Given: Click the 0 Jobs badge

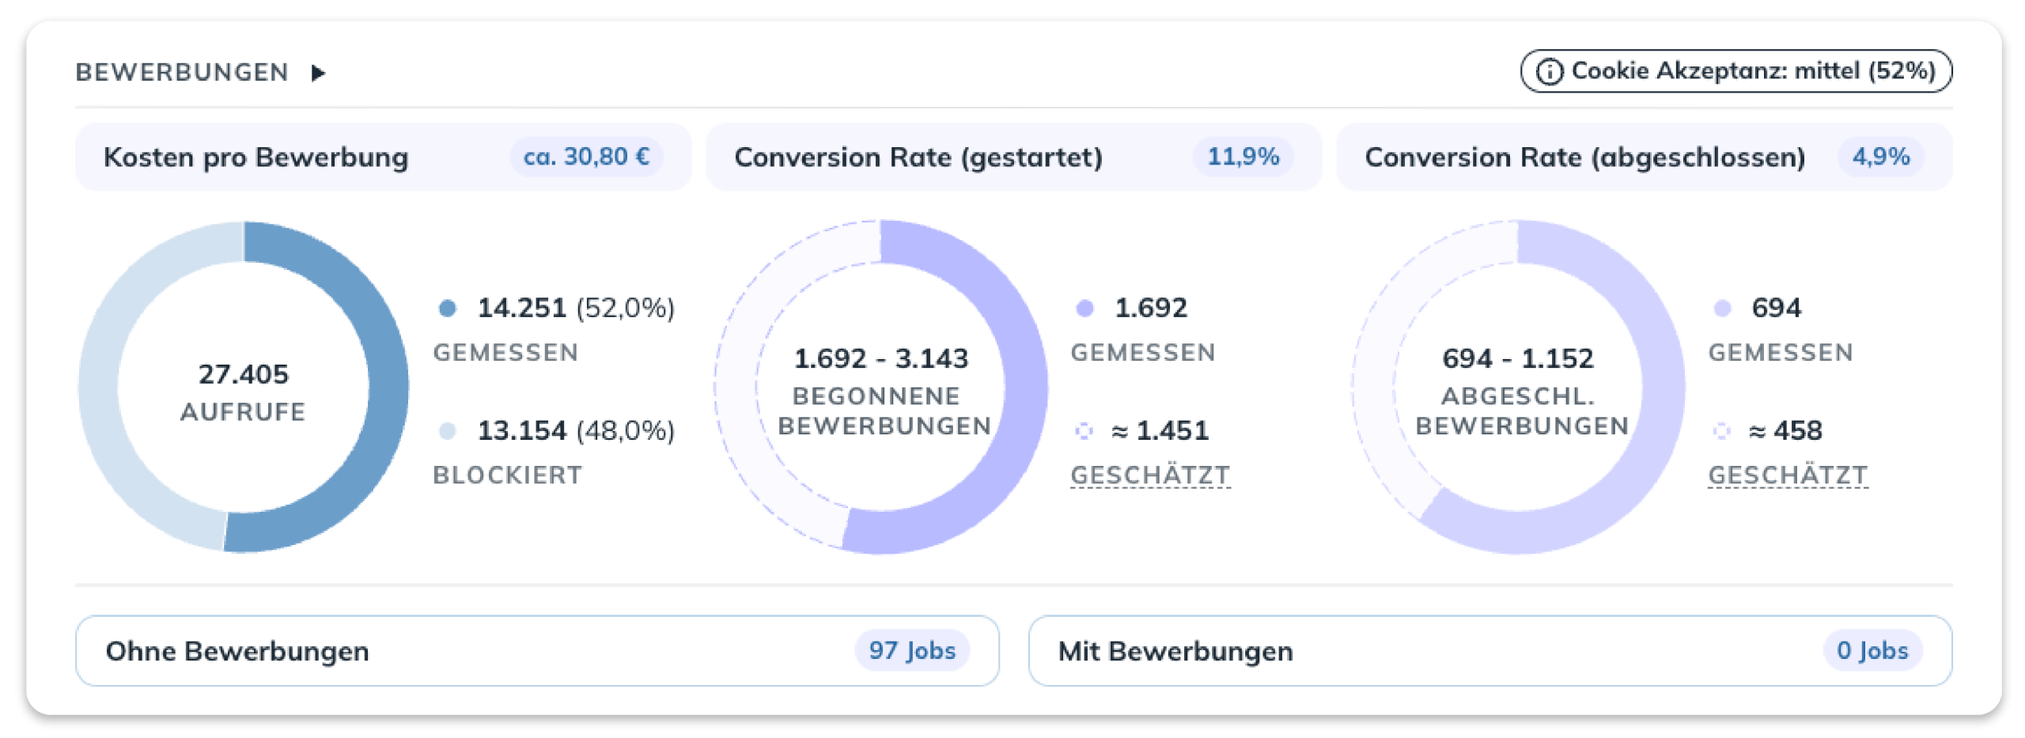Looking at the screenshot, I should click(1872, 651).
